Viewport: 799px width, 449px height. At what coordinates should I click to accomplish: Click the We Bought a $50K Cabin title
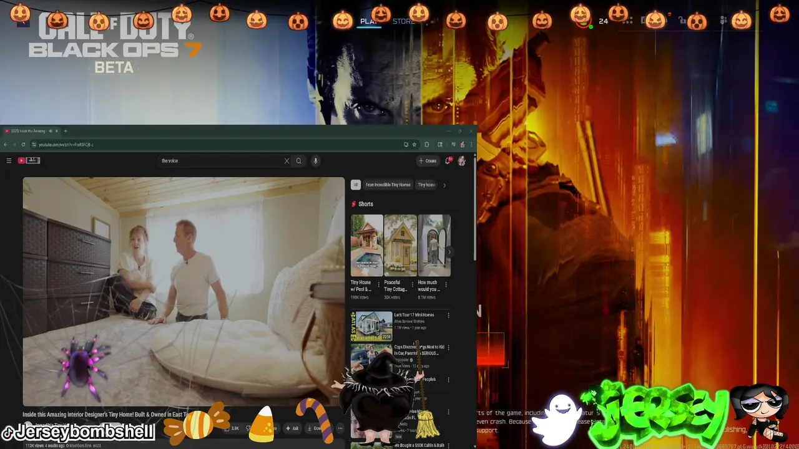click(x=419, y=445)
